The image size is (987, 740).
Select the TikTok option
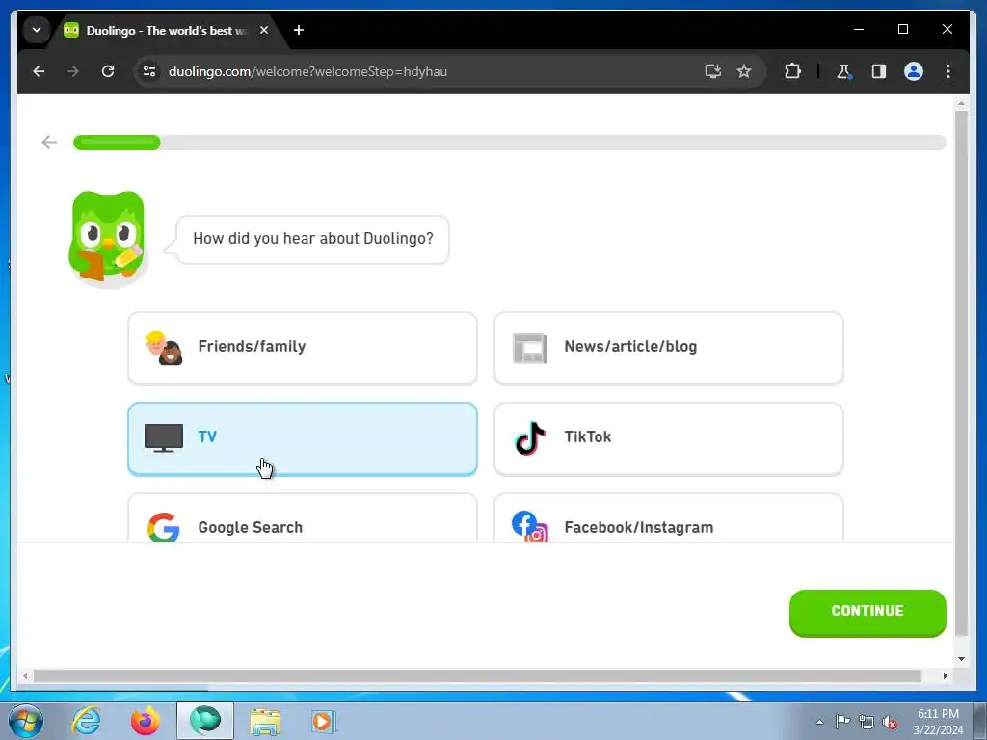(x=669, y=438)
